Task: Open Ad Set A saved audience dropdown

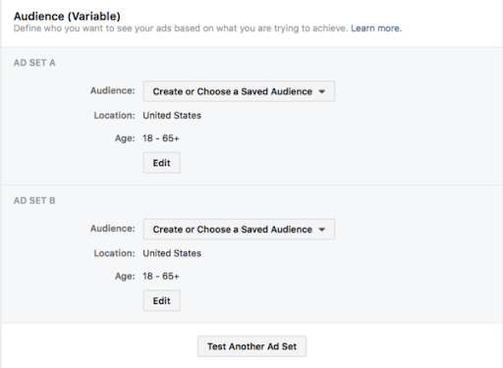Action: coord(239,91)
